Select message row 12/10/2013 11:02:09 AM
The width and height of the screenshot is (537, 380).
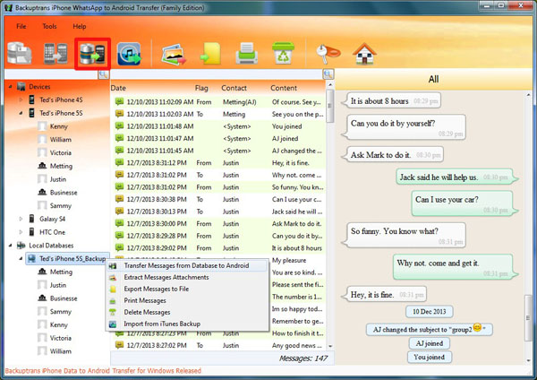(219, 102)
